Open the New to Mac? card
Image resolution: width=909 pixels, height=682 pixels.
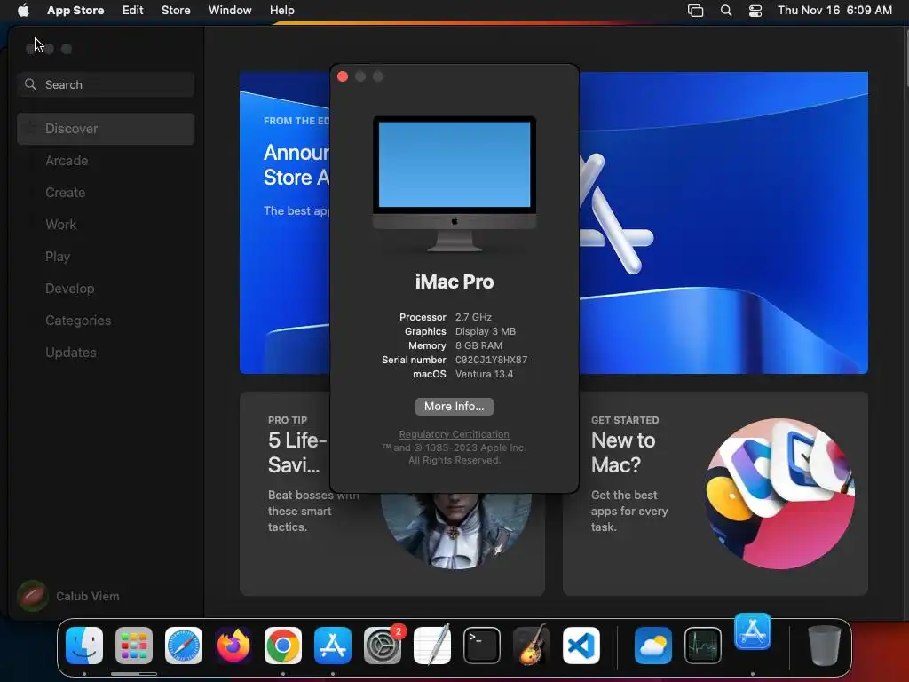[x=715, y=494]
